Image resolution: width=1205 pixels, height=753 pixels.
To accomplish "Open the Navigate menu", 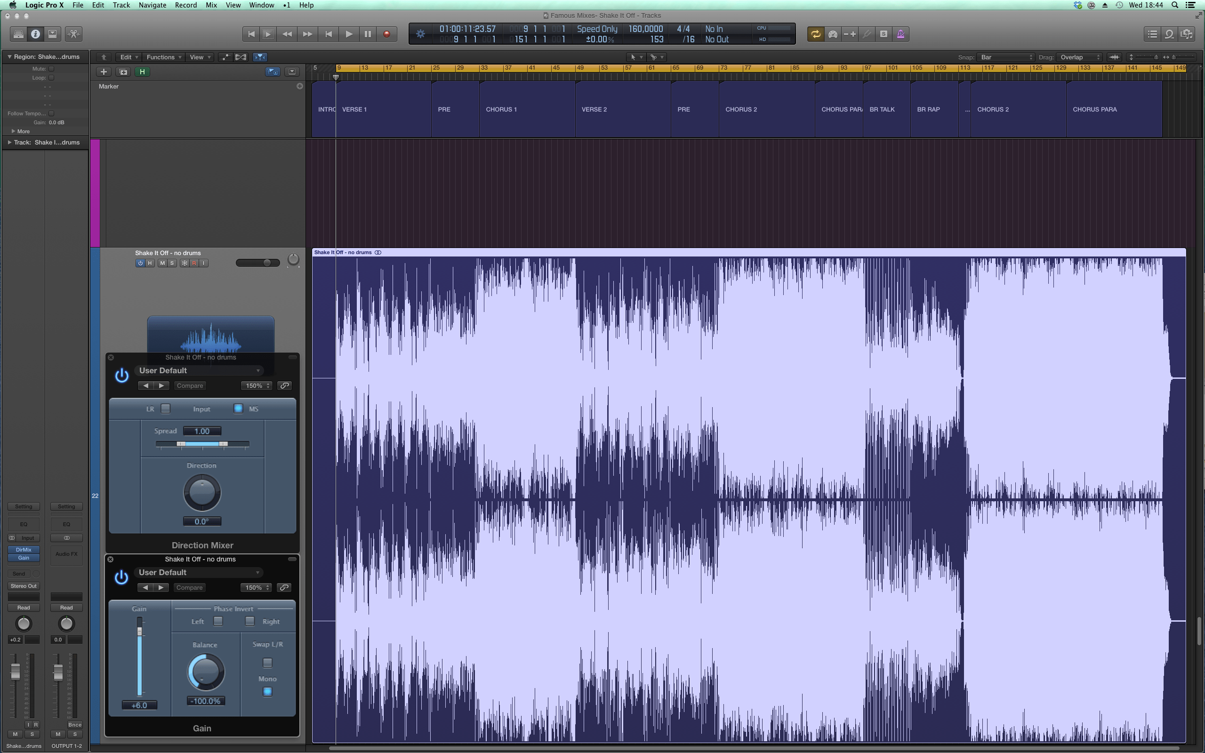I will click(153, 5).
